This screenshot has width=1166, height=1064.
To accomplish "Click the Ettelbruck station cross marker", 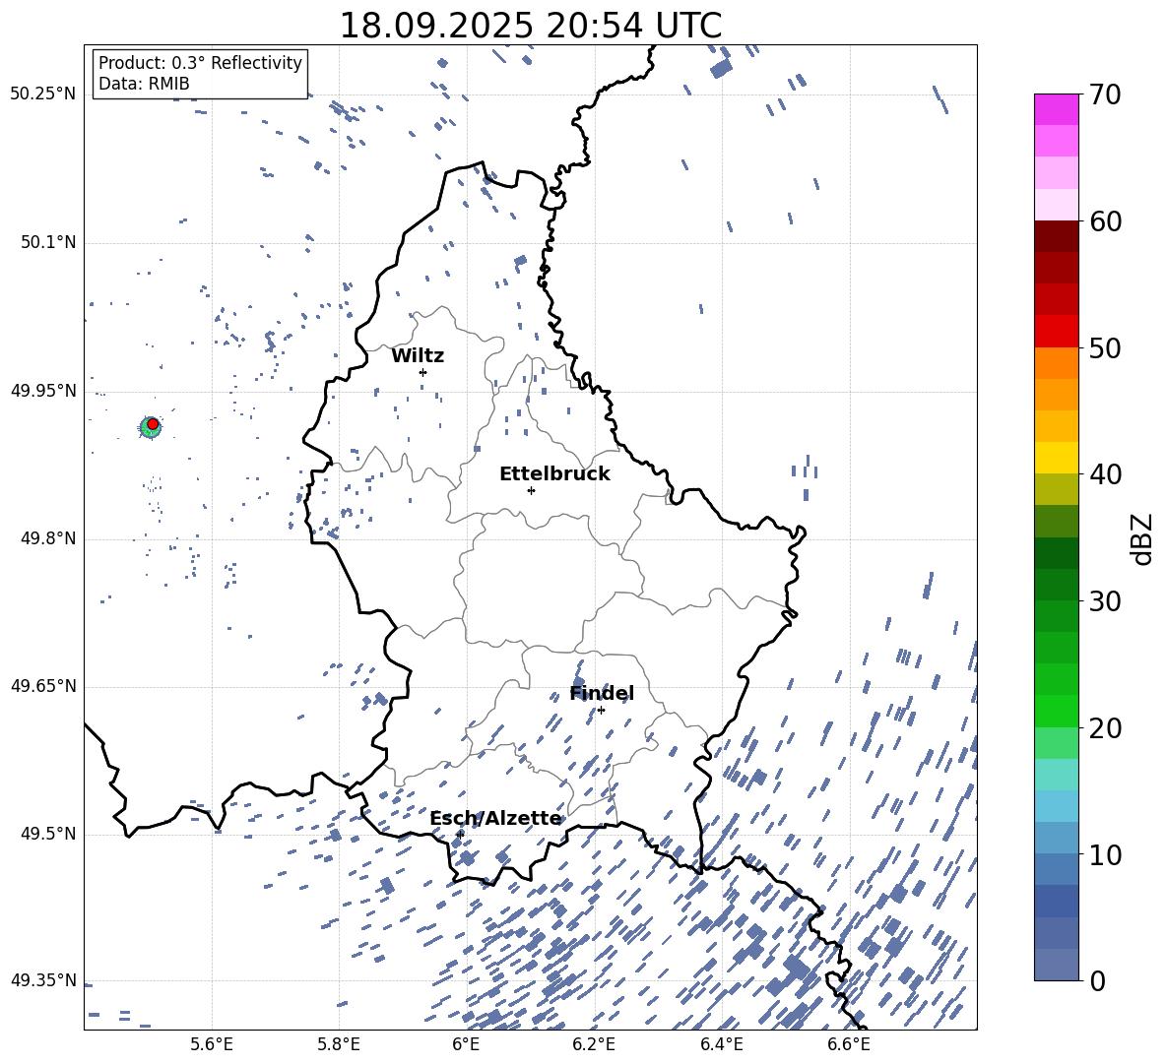I will point(531,490).
